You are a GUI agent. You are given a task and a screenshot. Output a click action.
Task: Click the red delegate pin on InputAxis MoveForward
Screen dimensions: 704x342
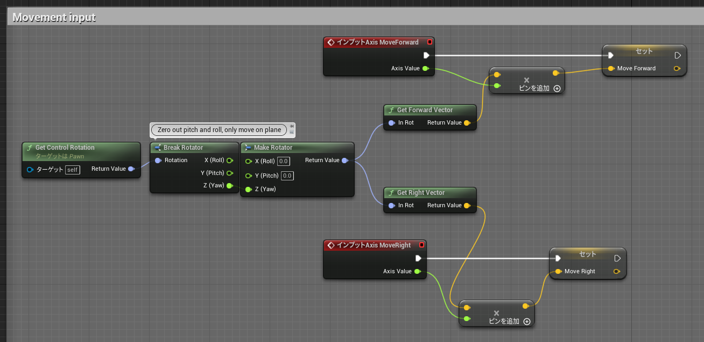point(430,42)
